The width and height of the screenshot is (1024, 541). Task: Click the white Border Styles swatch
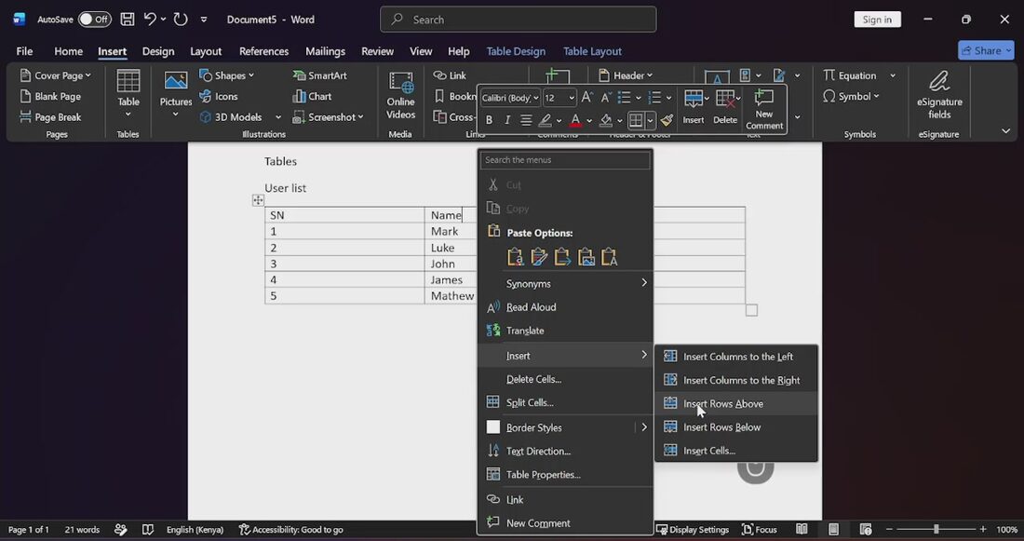tap(493, 427)
